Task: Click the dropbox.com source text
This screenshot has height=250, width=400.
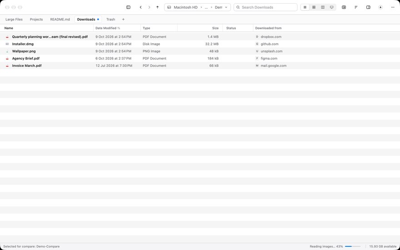Action: [271, 37]
